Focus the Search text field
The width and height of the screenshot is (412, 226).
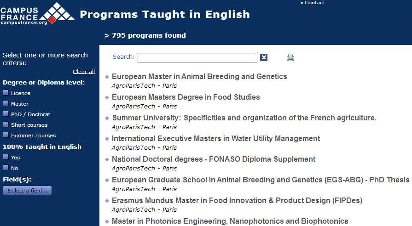(197, 58)
